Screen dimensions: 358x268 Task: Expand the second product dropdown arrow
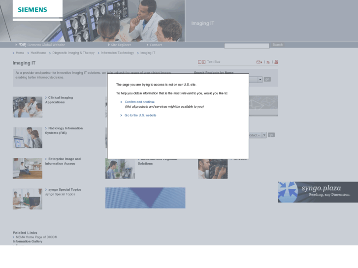(264, 135)
